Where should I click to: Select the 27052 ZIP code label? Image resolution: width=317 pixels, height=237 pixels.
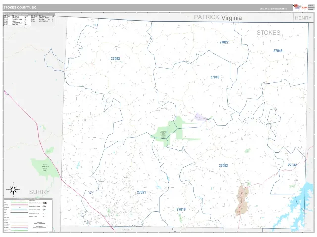tap(223, 166)
